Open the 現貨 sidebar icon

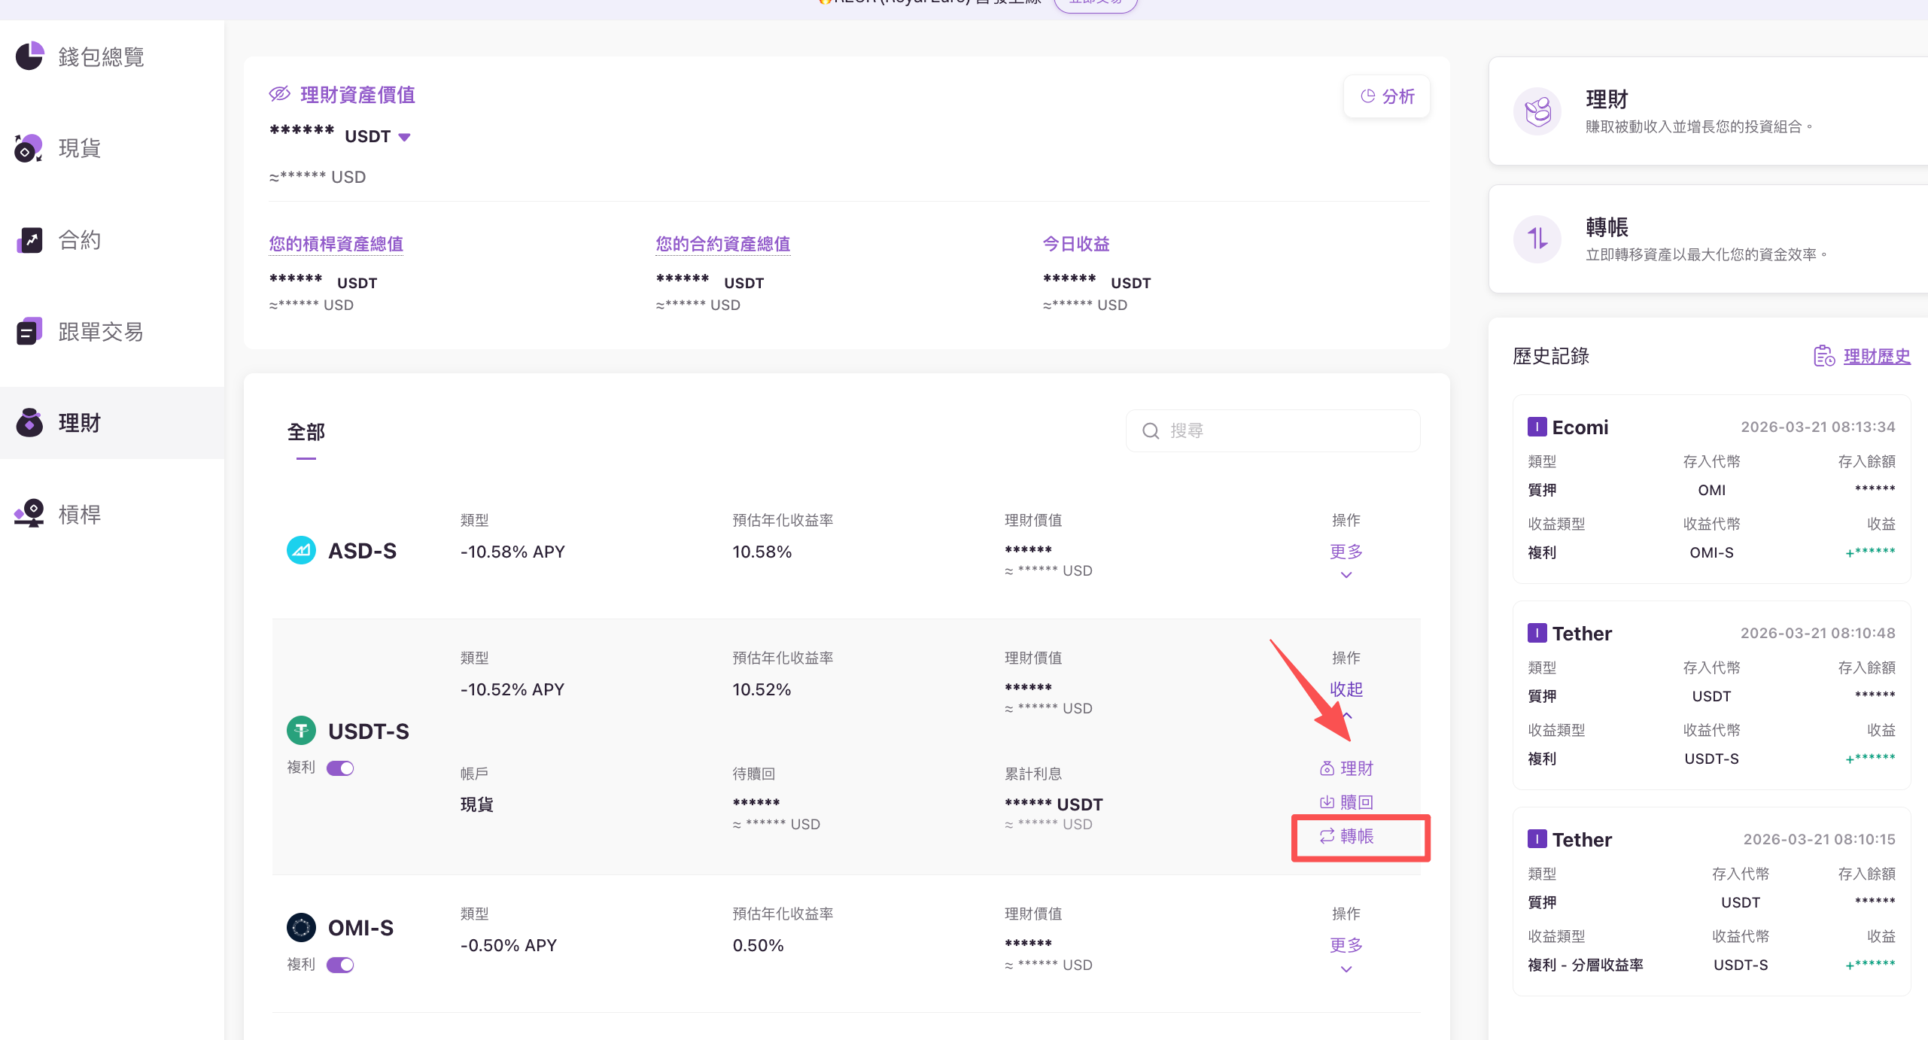(x=29, y=148)
